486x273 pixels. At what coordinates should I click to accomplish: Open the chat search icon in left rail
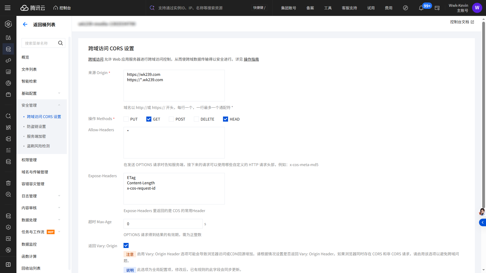(8, 194)
